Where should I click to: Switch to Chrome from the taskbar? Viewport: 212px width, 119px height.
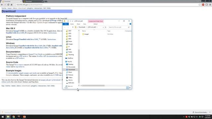pos(14,117)
